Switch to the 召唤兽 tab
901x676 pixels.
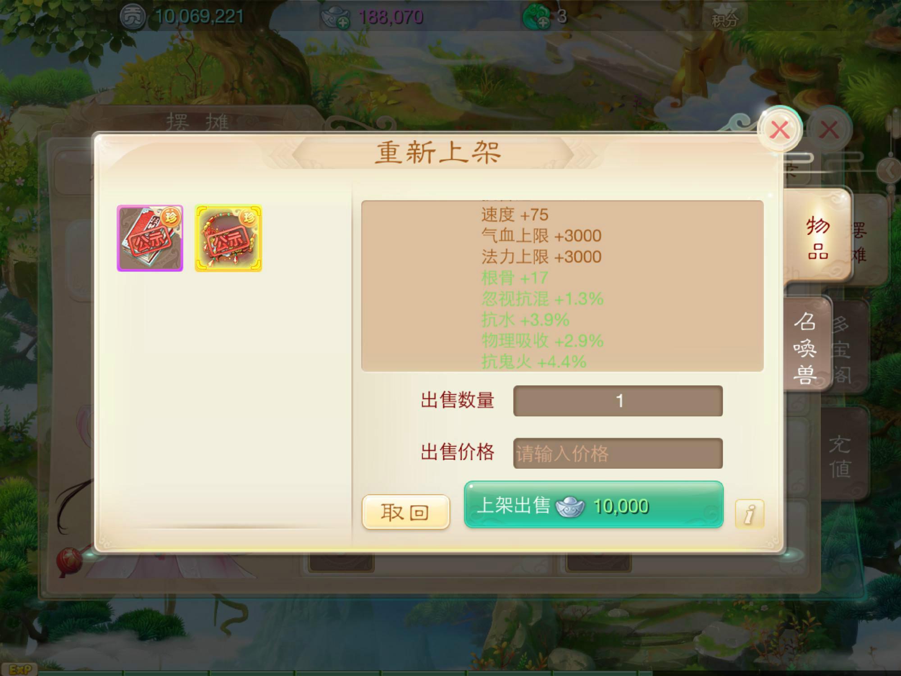click(805, 346)
